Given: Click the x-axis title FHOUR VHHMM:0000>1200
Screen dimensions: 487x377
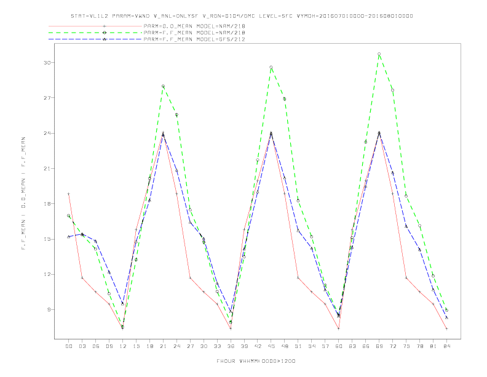Looking at the screenshot, I should (x=256, y=361).
